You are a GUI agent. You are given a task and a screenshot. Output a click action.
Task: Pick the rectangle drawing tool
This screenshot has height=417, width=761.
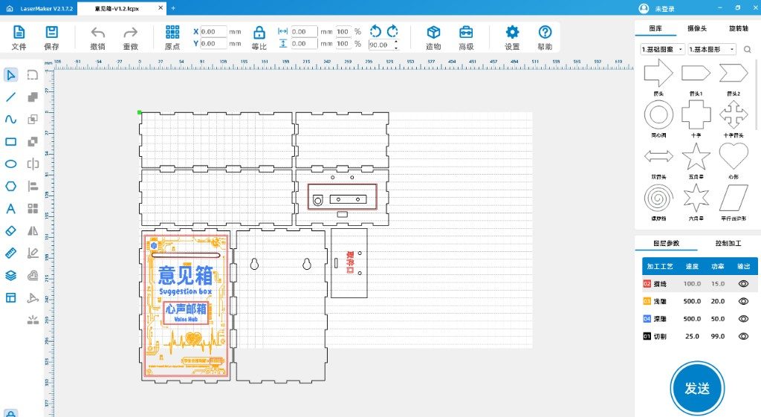[10, 142]
